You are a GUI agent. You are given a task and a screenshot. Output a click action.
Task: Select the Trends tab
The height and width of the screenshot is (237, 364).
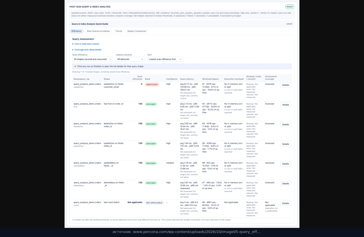click(119, 31)
